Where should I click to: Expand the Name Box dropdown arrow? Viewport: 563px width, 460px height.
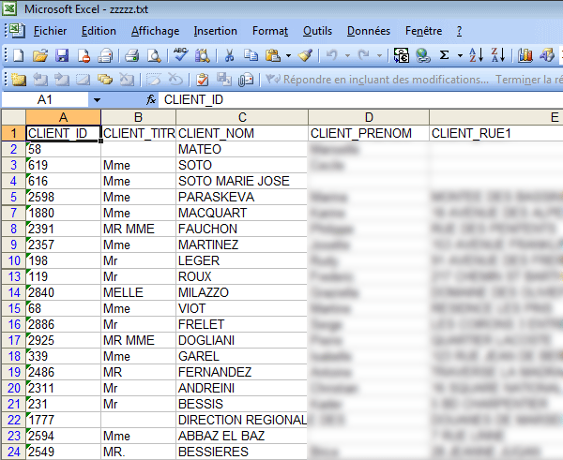[x=97, y=99]
